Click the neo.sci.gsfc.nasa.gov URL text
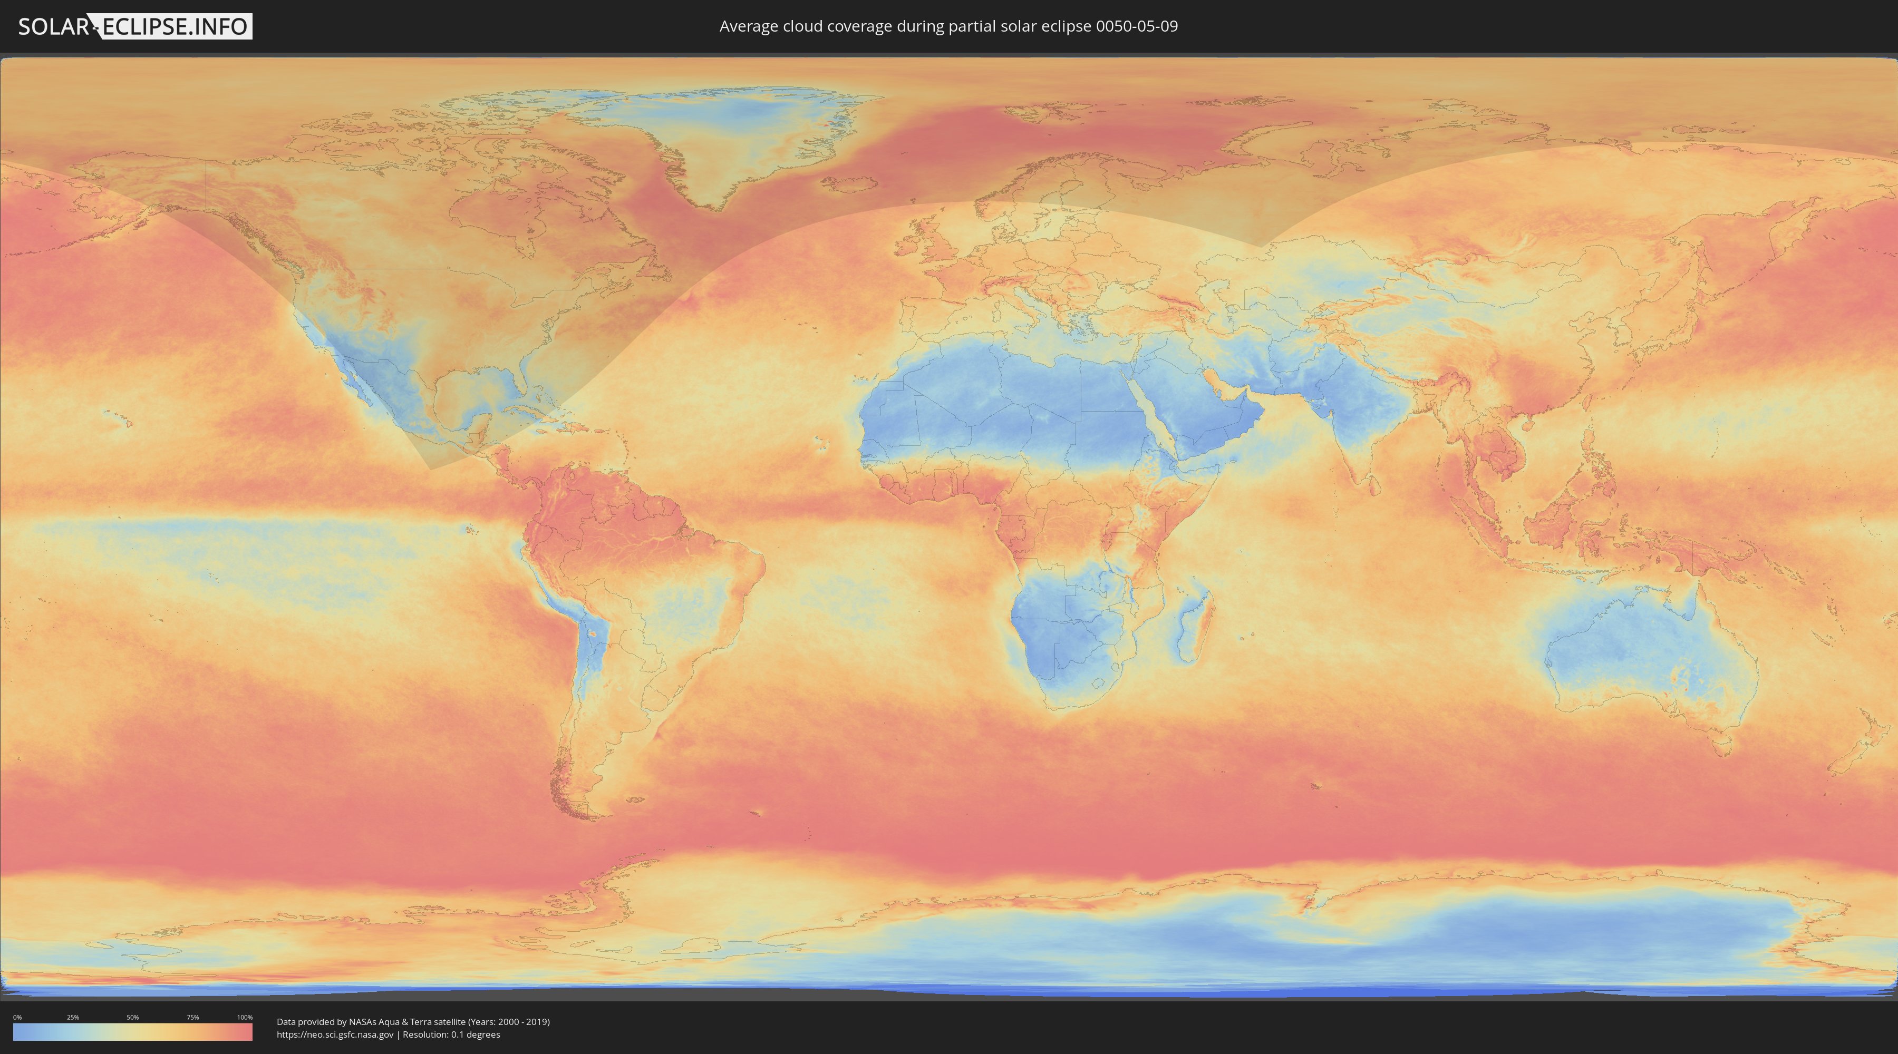Viewport: 1898px width, 1054px height. click(334, 1035)
